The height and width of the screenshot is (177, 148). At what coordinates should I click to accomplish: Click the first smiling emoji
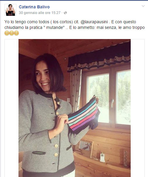[7, 33]
